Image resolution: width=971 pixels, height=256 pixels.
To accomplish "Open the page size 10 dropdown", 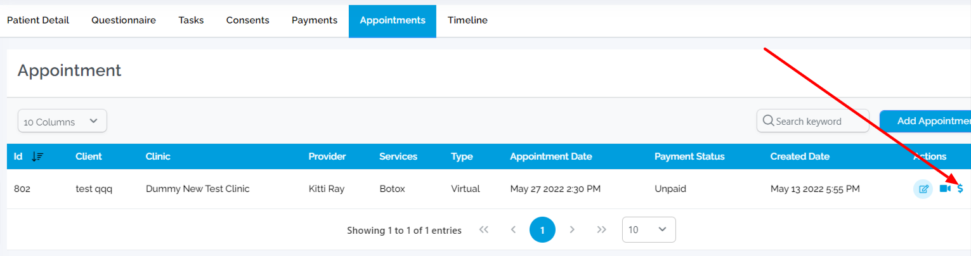I will point(649,230).
